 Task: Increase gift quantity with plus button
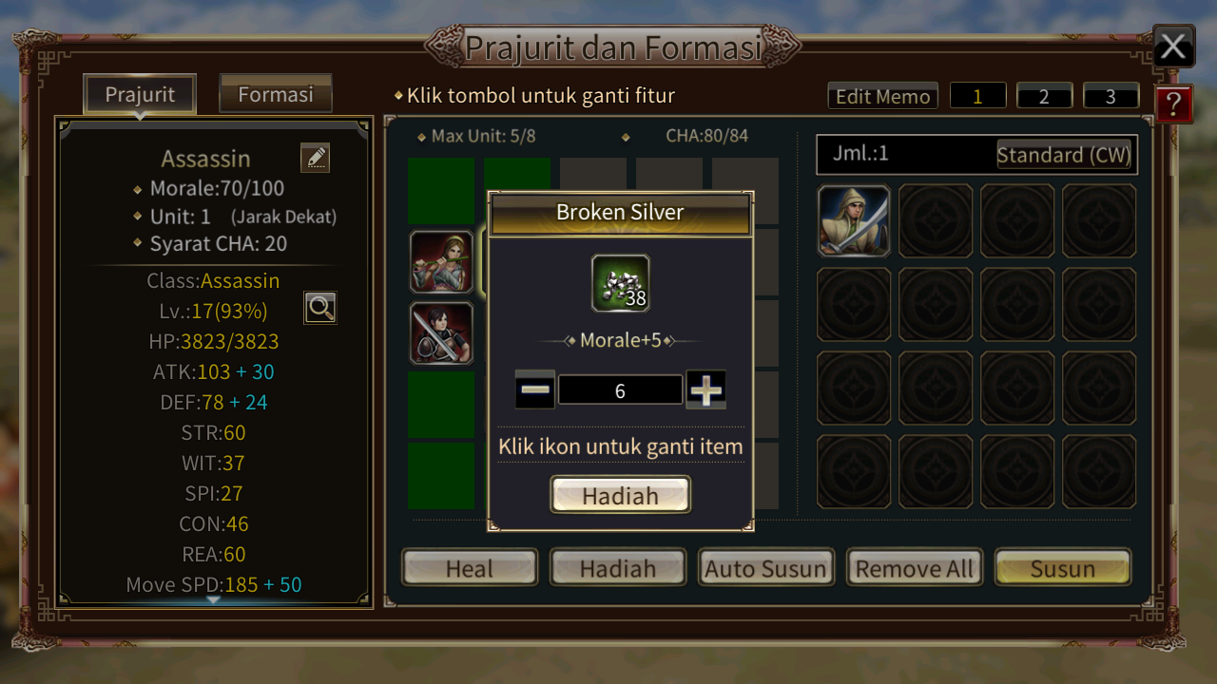click(705, 389)
